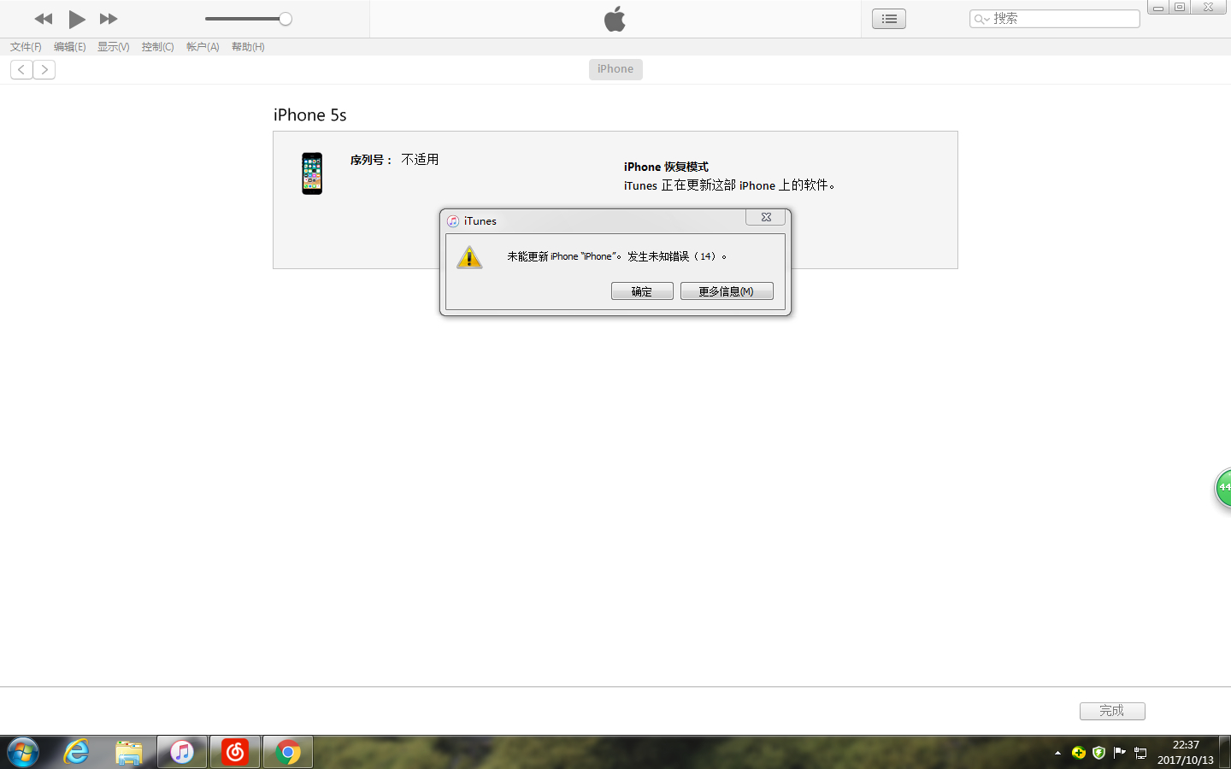The height and width of the screenshot is (769, 1231).
Task: Click the warning triangle icon
Action: point(469,256)
